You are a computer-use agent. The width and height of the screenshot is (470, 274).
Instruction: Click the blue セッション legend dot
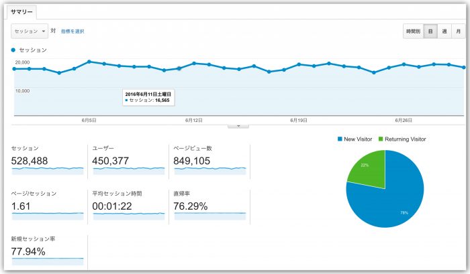coord(13,50)
